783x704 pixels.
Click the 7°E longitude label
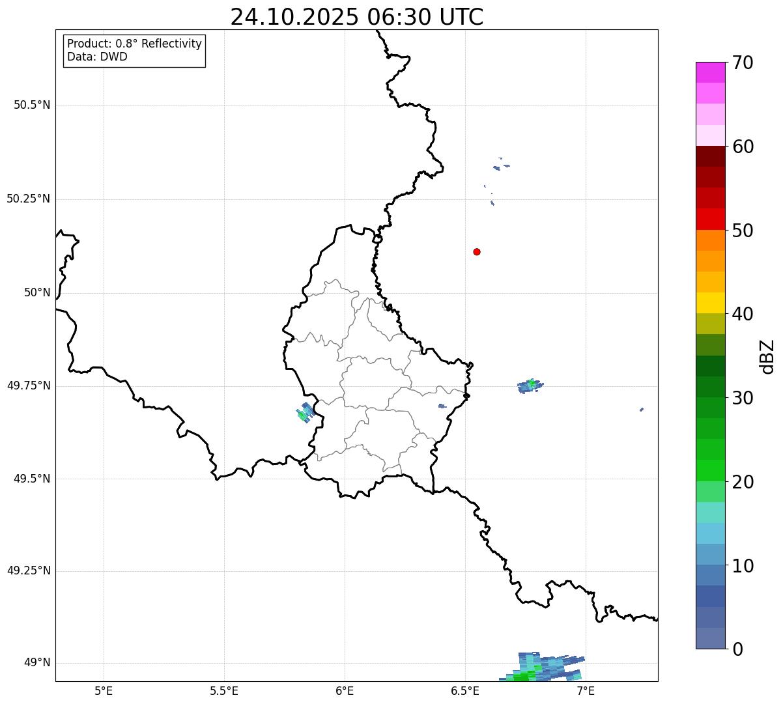[x=586, y=690]
